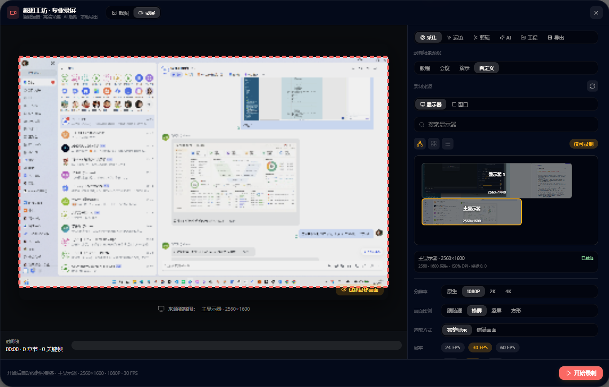This screenshot has width=609, height=387.
Task: Click the 主显示器 · 2560×1600 info card title
Action: [441, 258]
